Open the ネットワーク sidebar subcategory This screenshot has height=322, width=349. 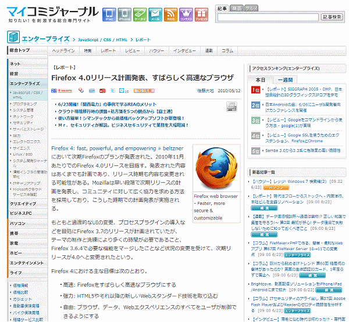(23, 117)
